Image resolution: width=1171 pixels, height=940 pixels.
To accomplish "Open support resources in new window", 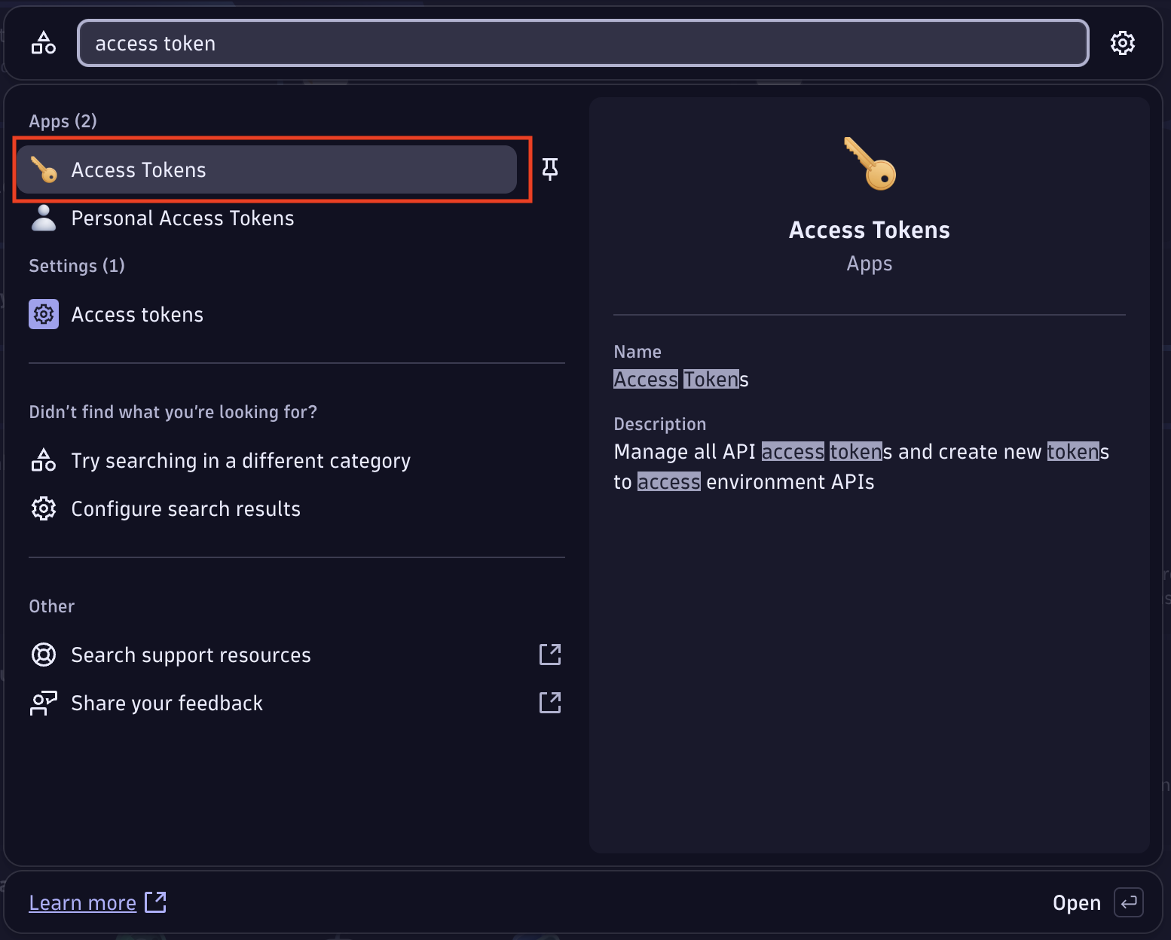I will pyautogui.click(x=550, y=655).
